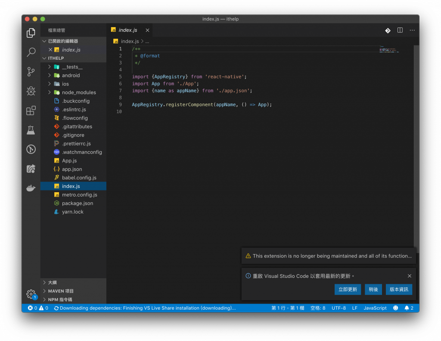This screenshot has width=441, height=341.
Task: Click the errors count in status bar
Action: (x=32, y=308)
